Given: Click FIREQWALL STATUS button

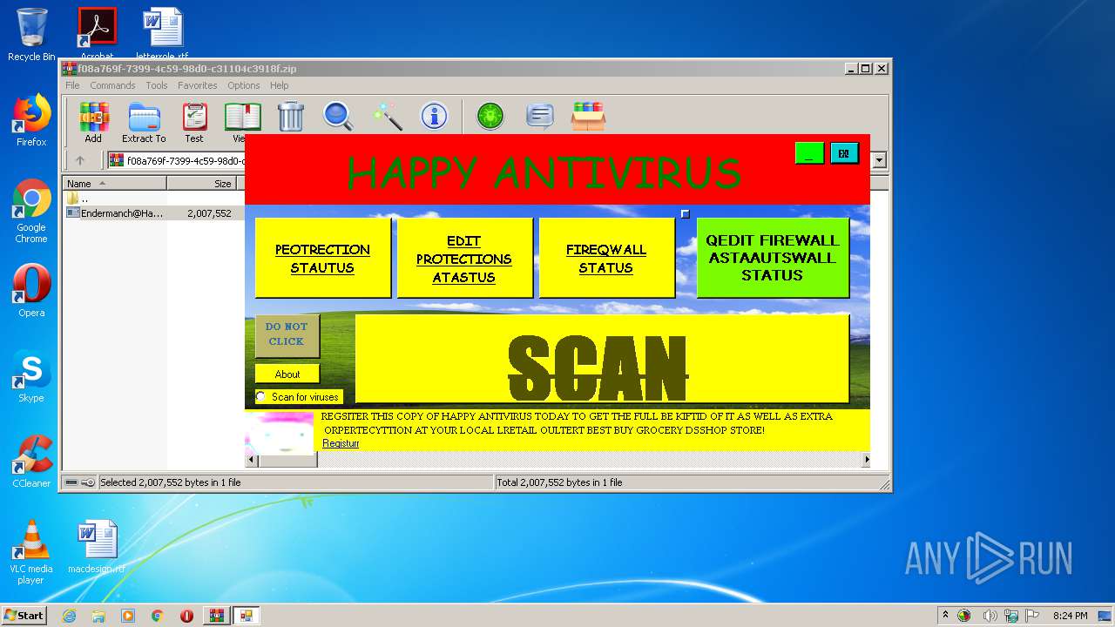Looking at the screenshot, I should [x=606, y=258].
